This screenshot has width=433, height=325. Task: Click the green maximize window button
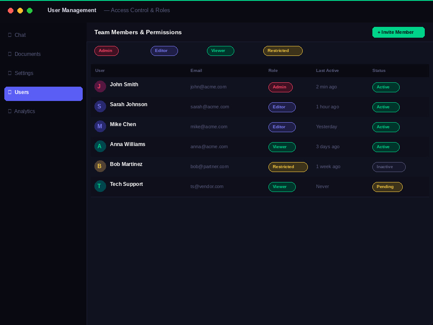[29, 10]
